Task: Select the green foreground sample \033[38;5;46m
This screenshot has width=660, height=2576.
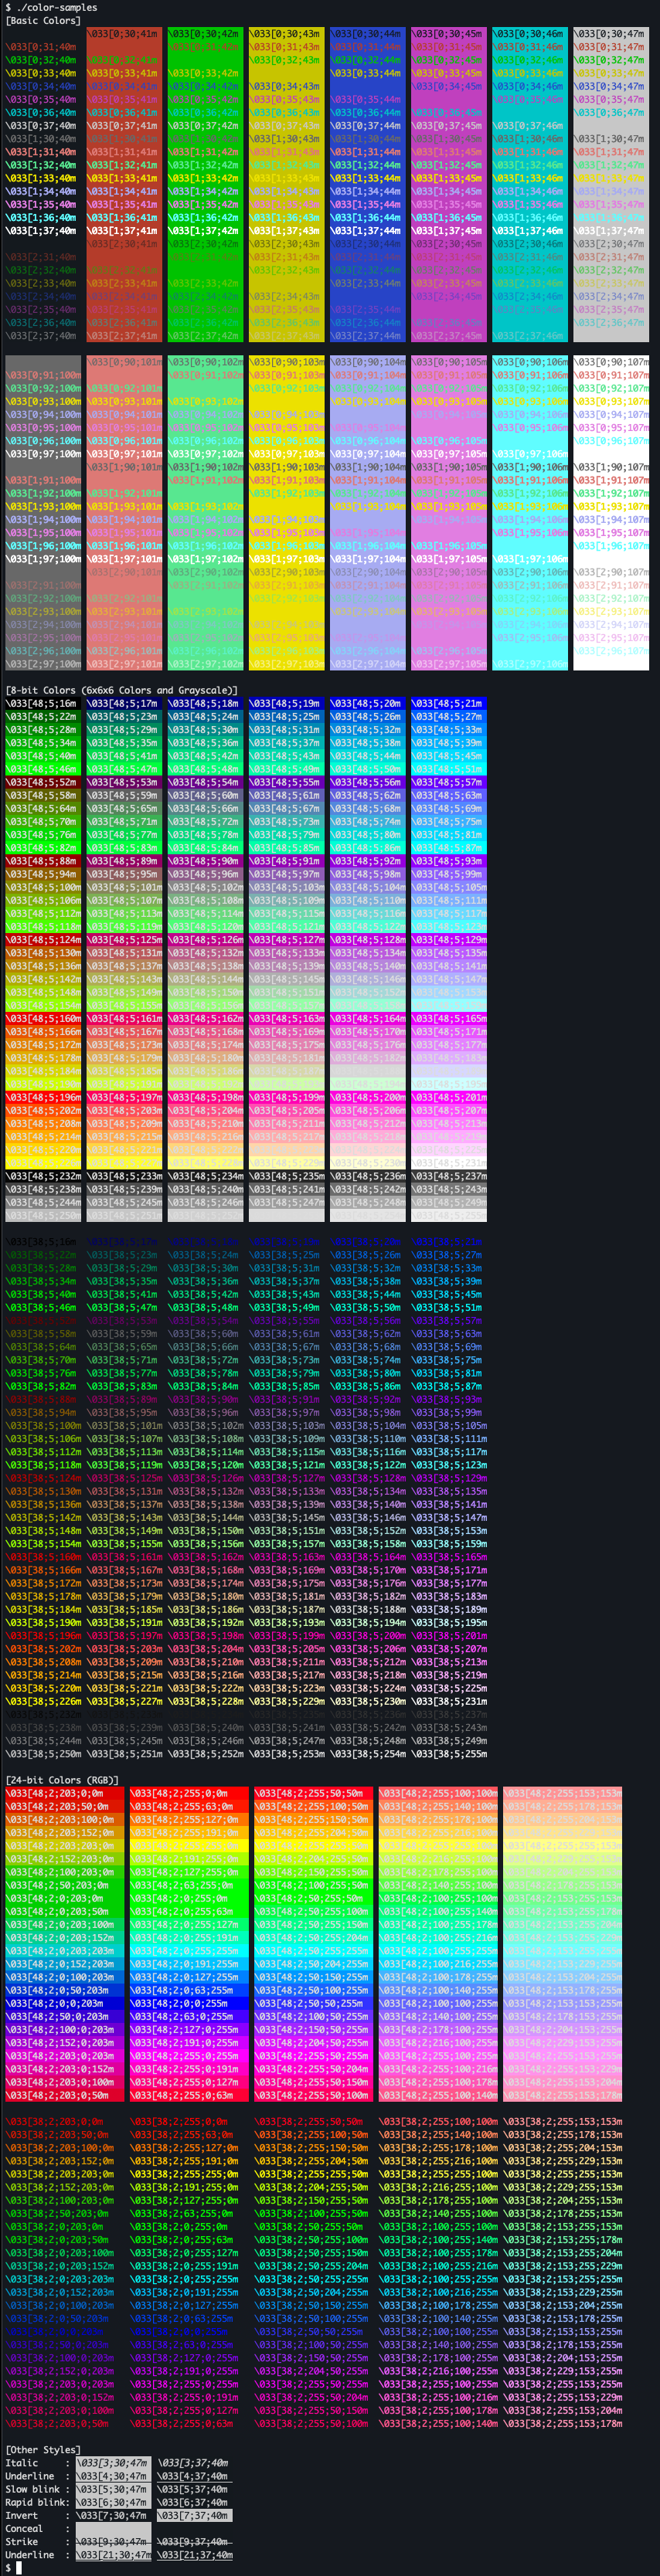Action: 40,1307
